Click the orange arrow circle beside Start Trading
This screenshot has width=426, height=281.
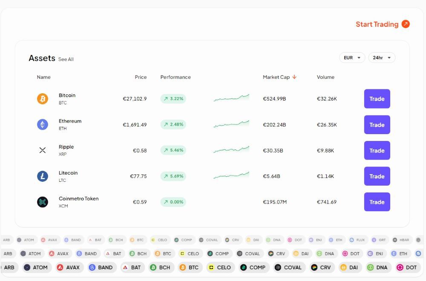406,24
